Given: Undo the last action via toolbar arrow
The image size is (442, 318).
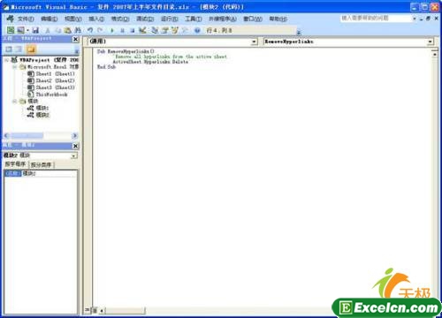Looking at the screenshot, I should pyautogui.click(x=90, y=30).
